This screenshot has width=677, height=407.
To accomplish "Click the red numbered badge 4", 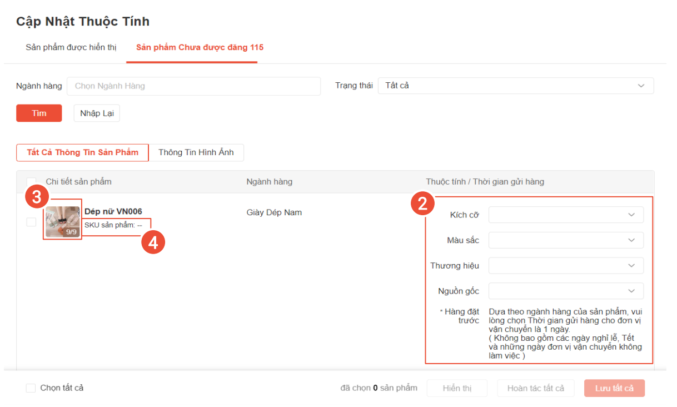I will tap(153, 244).
